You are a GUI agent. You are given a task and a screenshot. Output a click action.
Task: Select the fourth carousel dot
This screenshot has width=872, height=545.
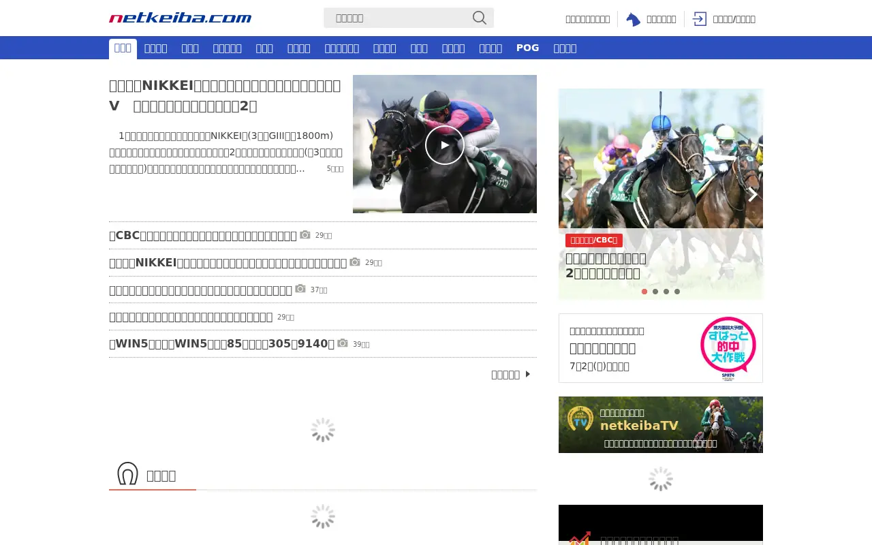[677, 292]
